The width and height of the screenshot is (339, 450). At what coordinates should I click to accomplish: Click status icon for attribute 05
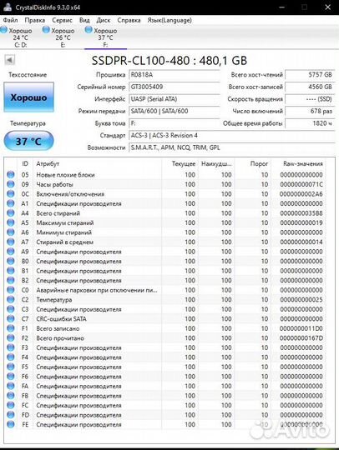(x=11, y=174)
